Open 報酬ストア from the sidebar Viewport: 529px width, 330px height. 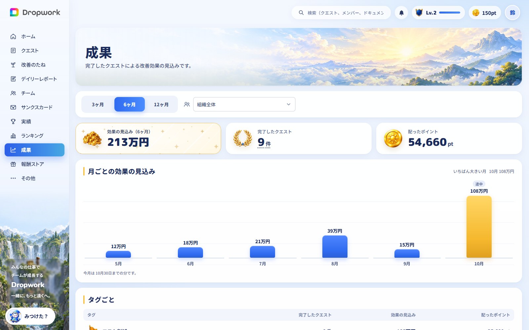(x=34, y=164)
